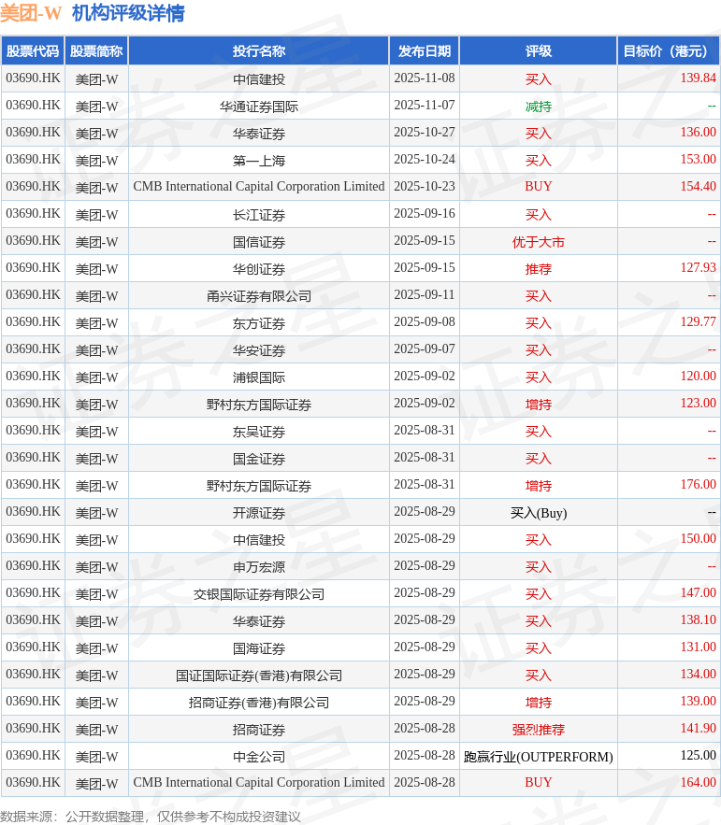Select the 华安证券 cell
This screenshot has width=721, height=825.
tap(259, 350)
